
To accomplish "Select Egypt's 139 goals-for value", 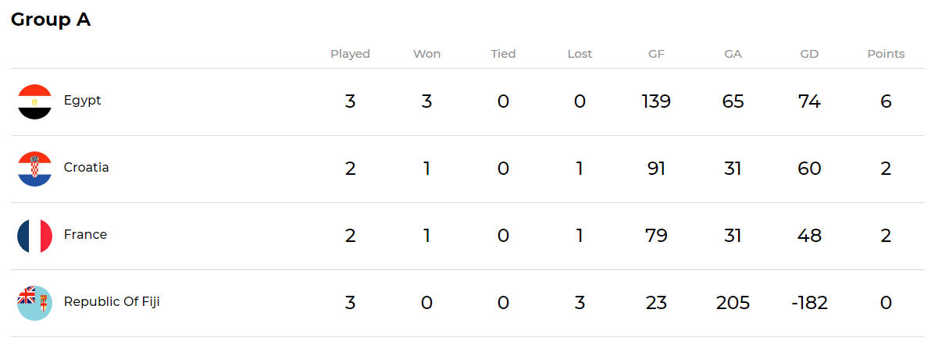I will tap(657, 101).
